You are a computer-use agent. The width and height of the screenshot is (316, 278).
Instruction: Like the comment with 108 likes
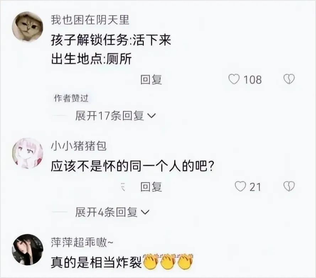click(234, 79)
